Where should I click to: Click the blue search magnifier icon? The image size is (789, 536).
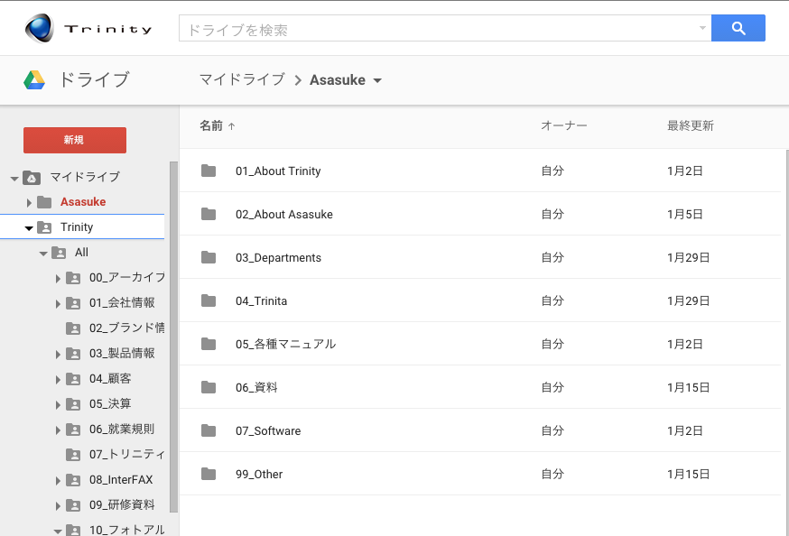[738, 28]
